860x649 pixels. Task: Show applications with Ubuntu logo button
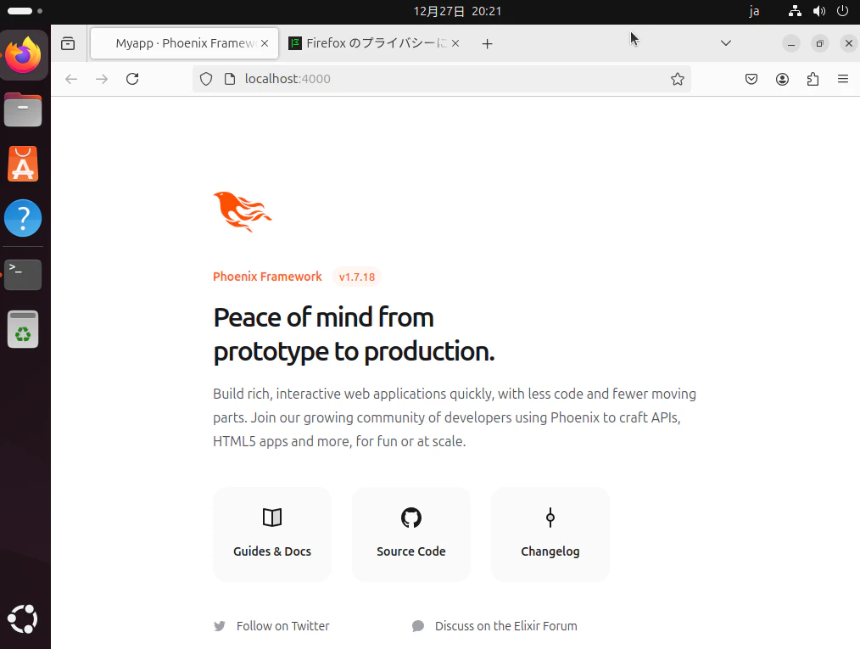(x=23, y=618)
